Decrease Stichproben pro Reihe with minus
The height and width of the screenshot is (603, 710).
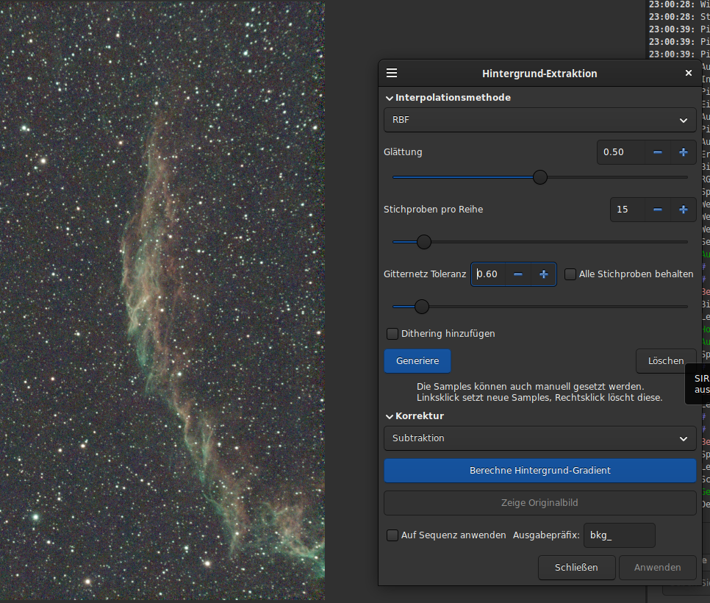658,210
